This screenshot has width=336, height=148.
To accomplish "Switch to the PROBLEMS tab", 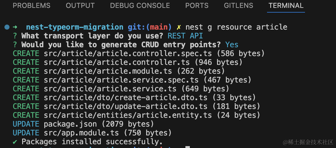I will click(31, 6).
